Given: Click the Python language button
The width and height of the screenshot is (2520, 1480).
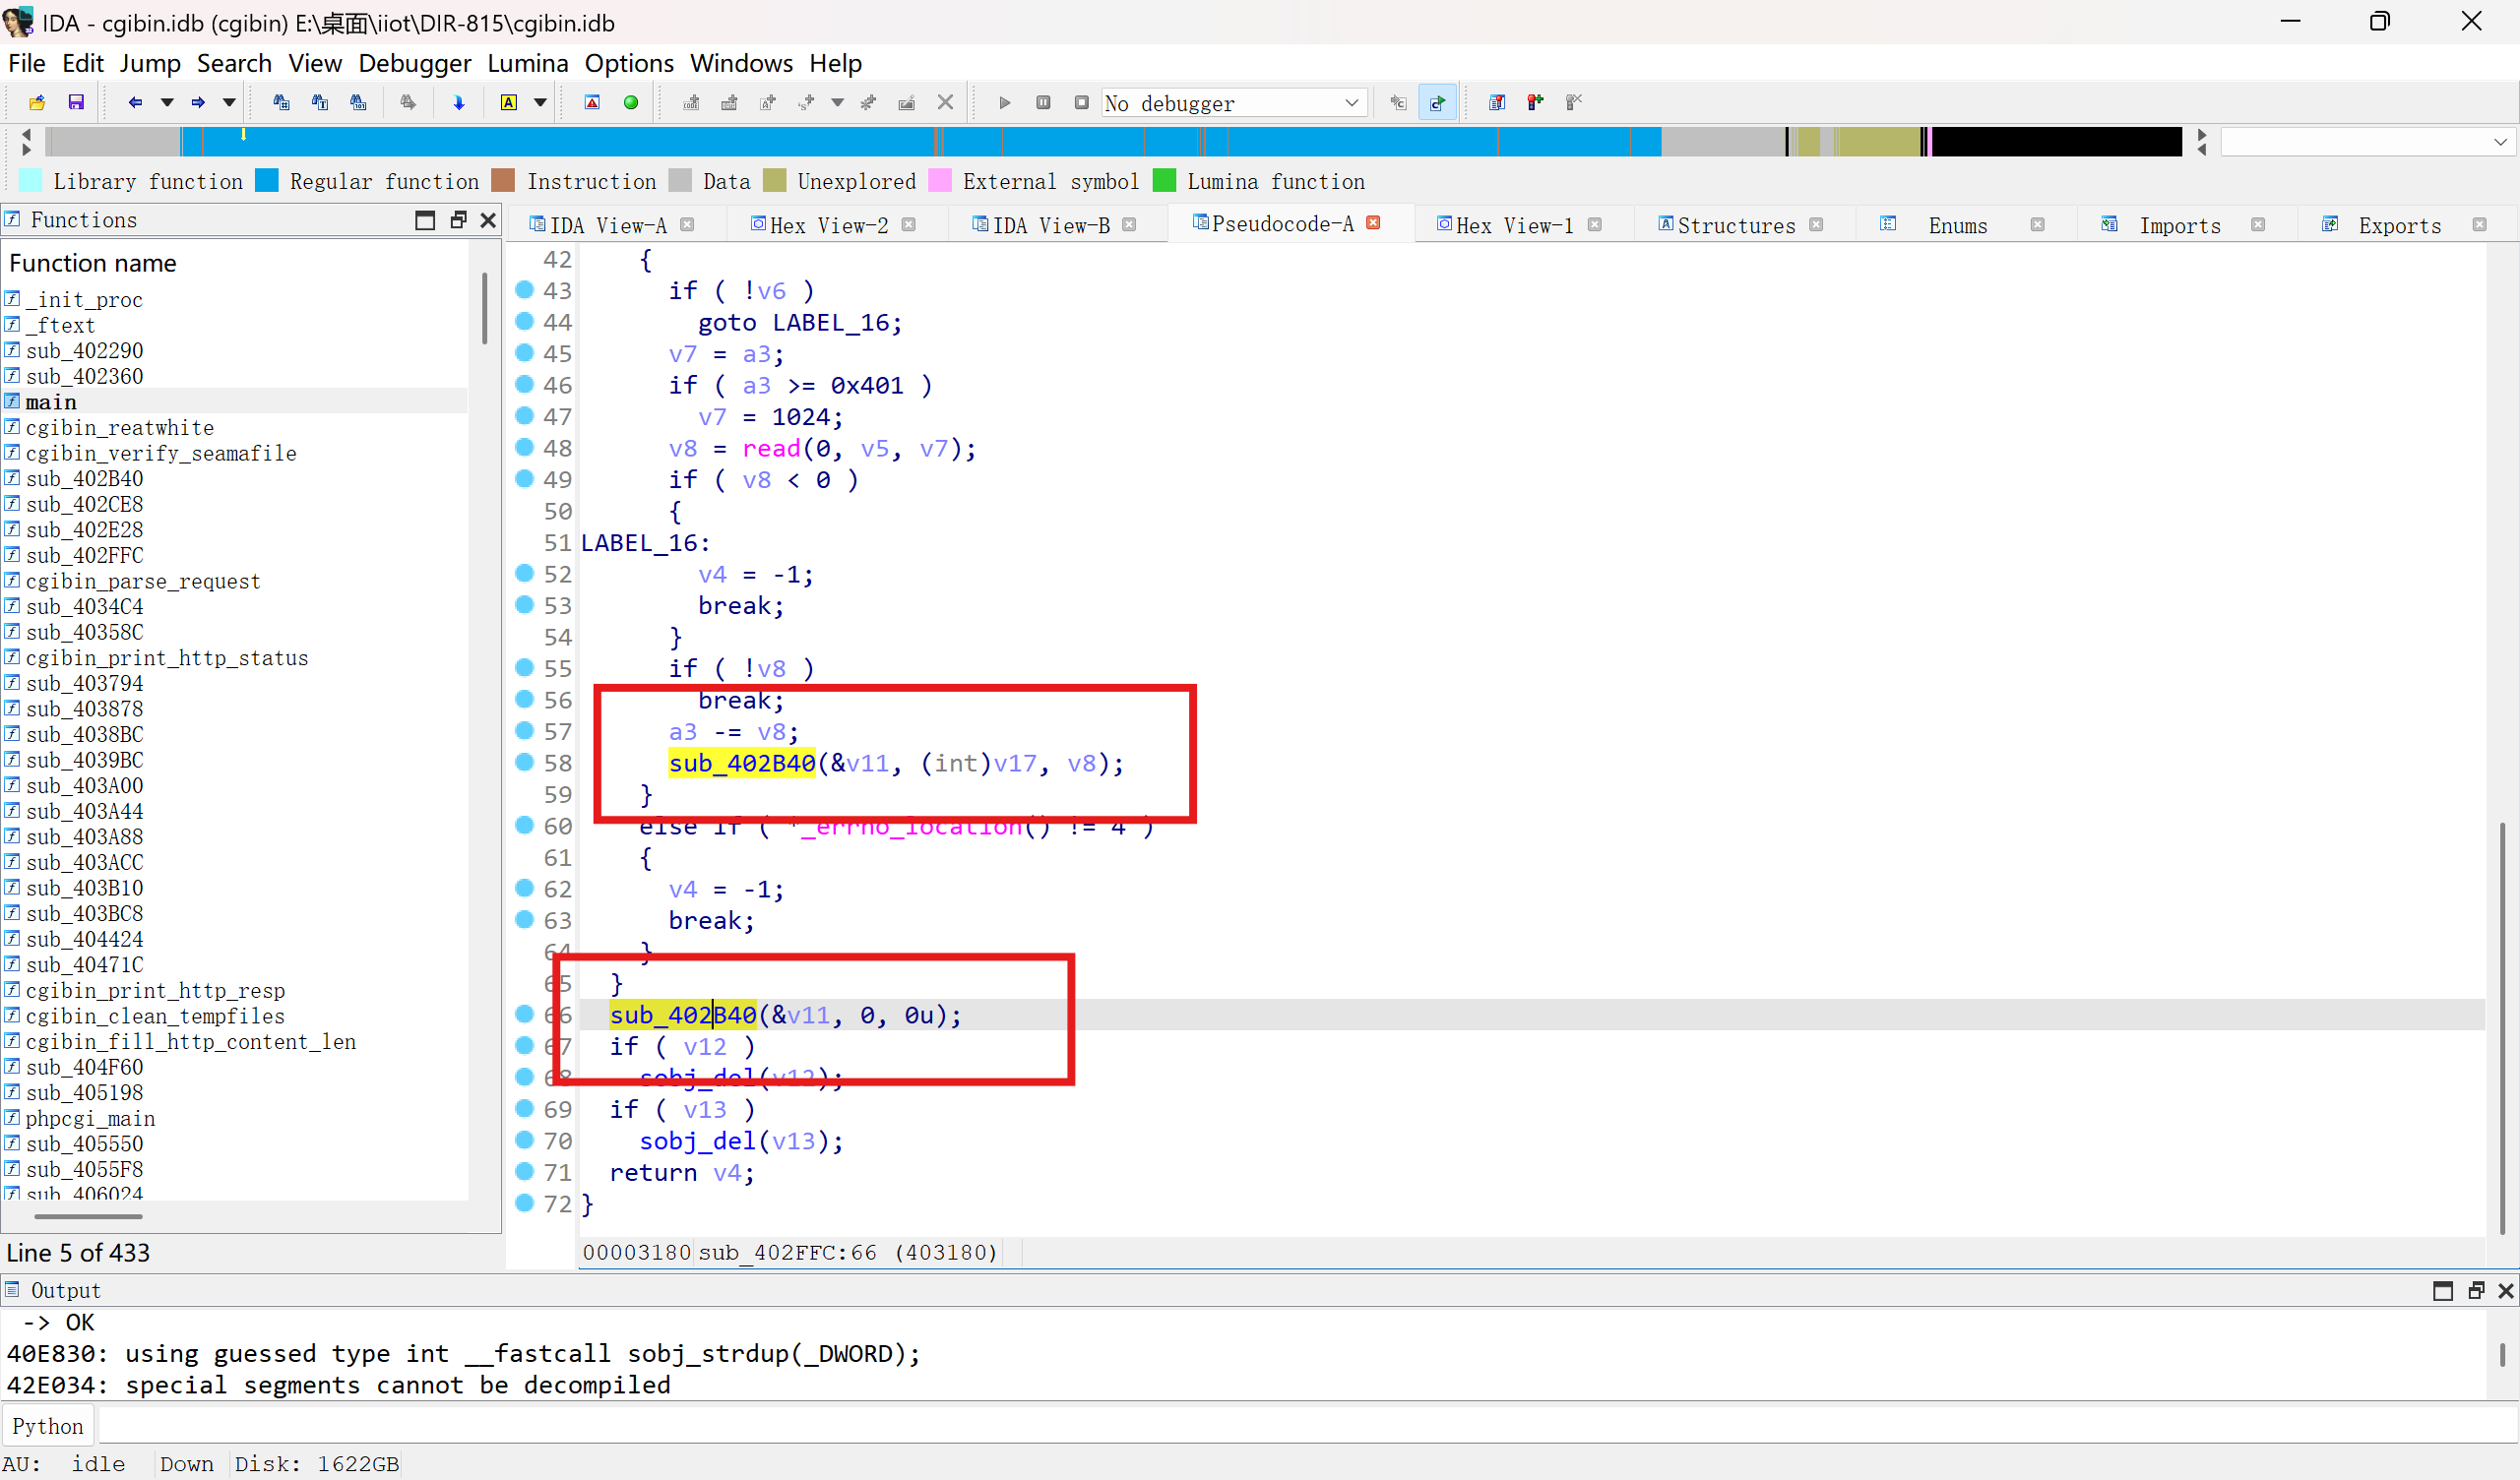Looking at the screenshot, I should coord(48,1425).
